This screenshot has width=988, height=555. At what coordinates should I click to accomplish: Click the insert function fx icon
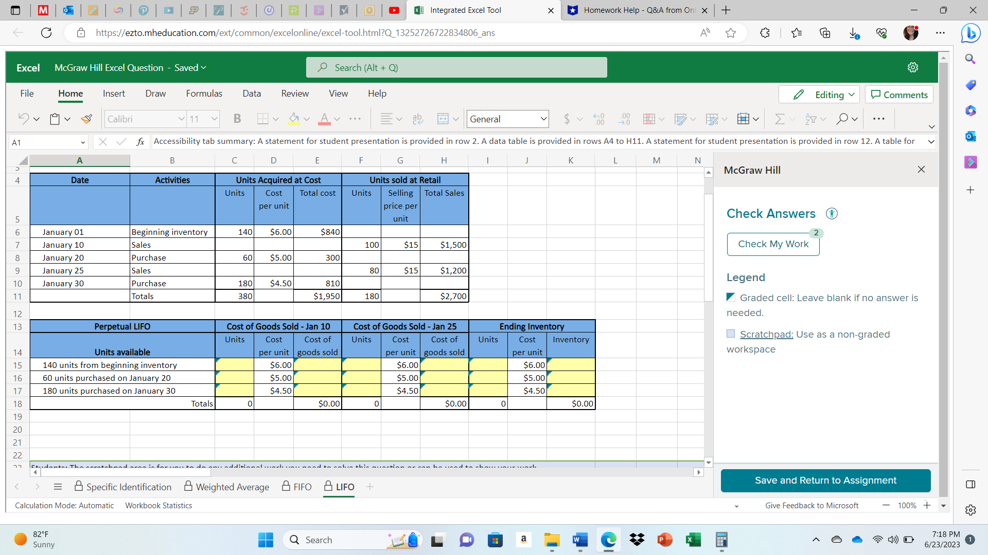(140, 142)
